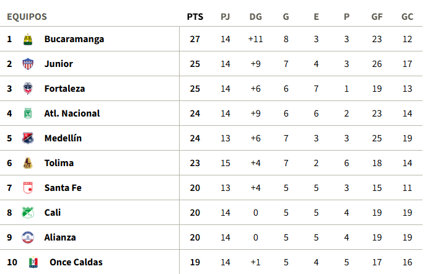The image size is (425, 274).
Task: Click the Santa Fe team crest icon
Action: [27, 188]
